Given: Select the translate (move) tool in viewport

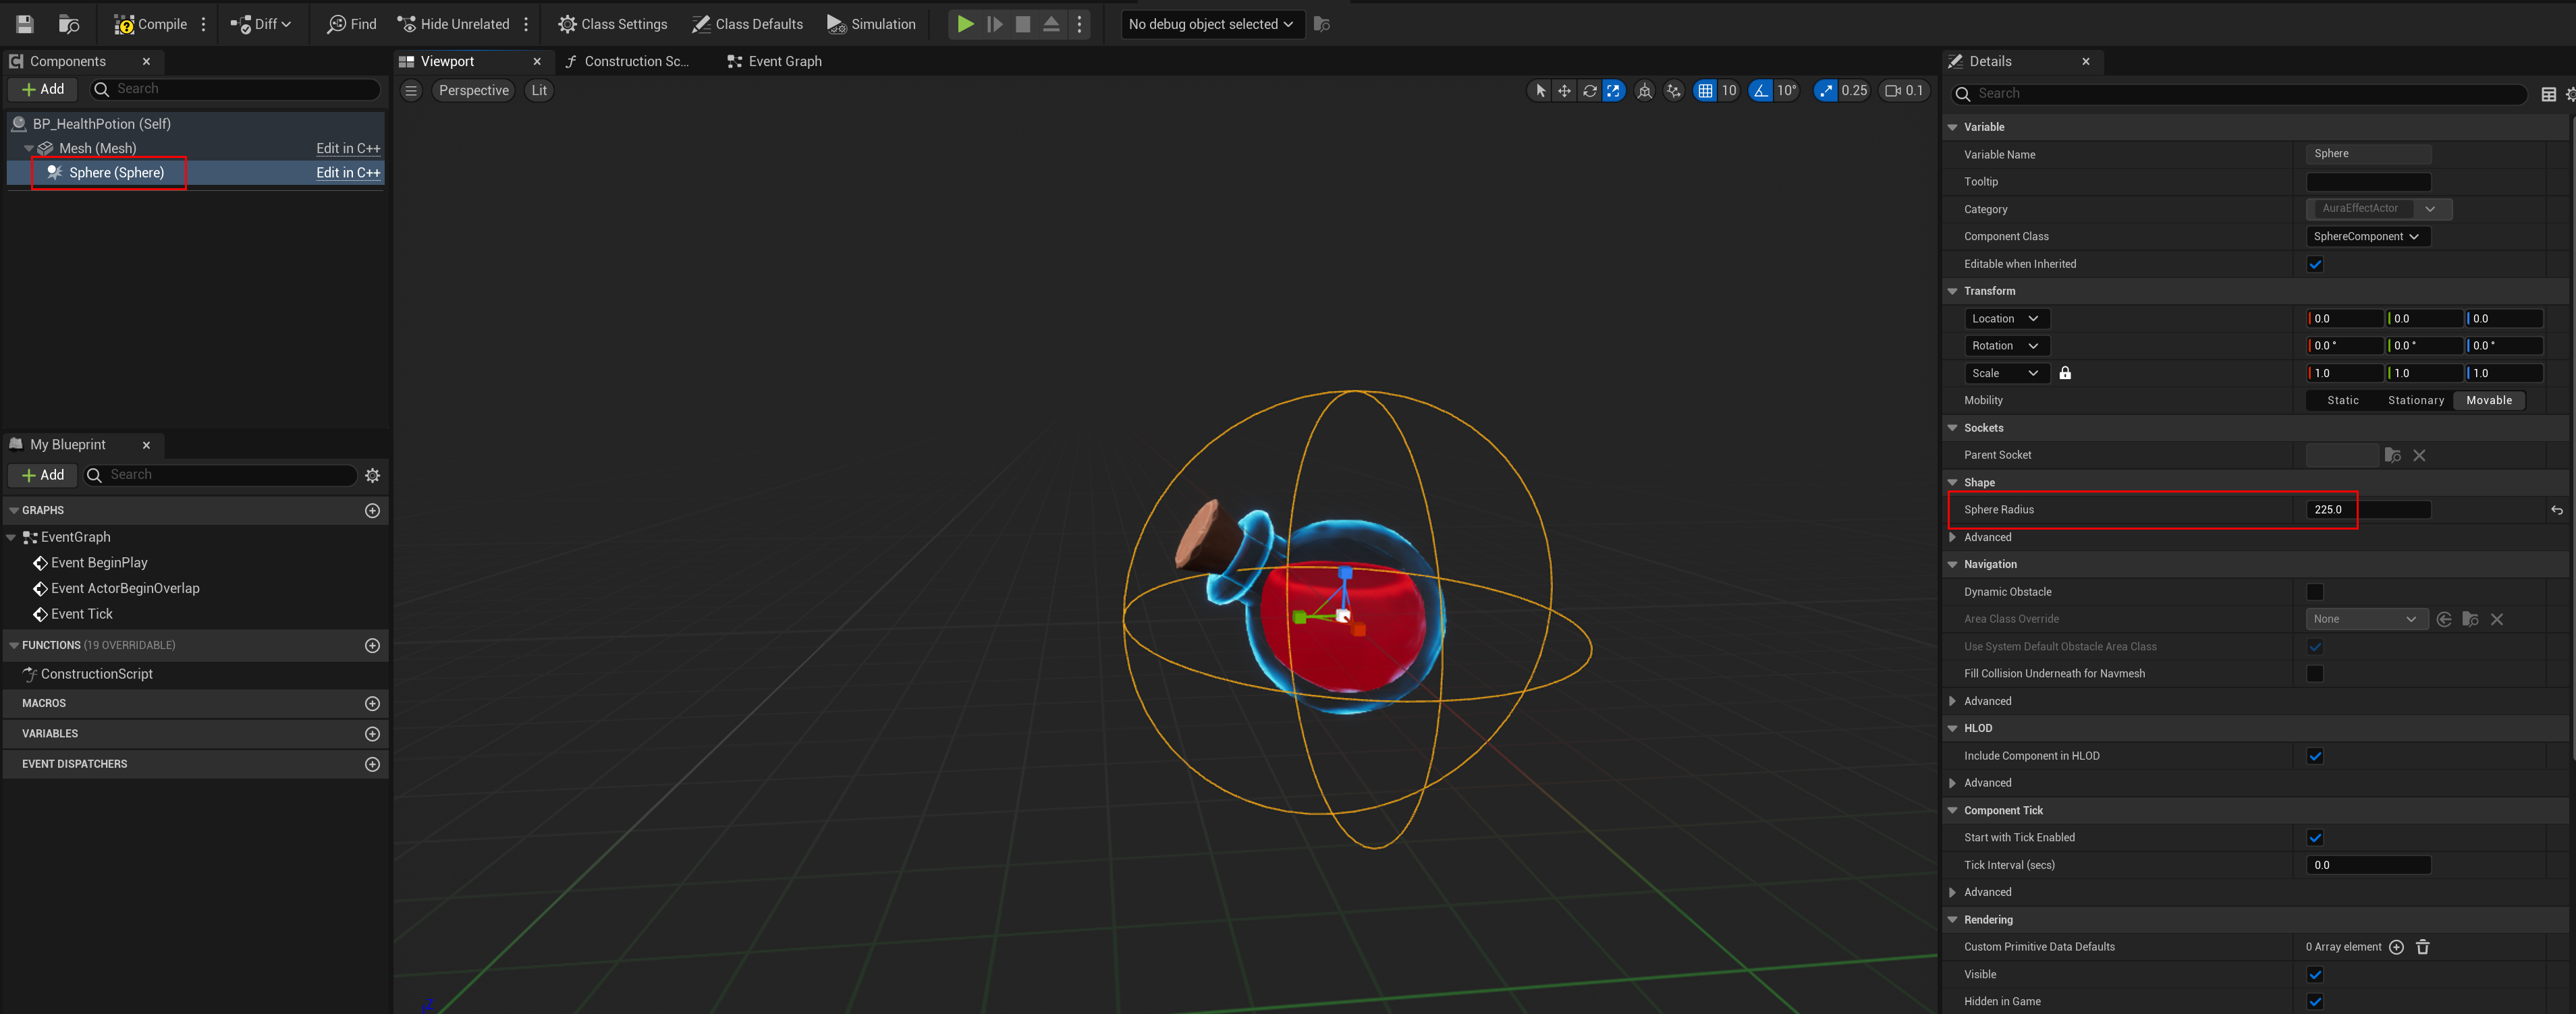Looking at the screenshot, I should tap(1564, 90).
